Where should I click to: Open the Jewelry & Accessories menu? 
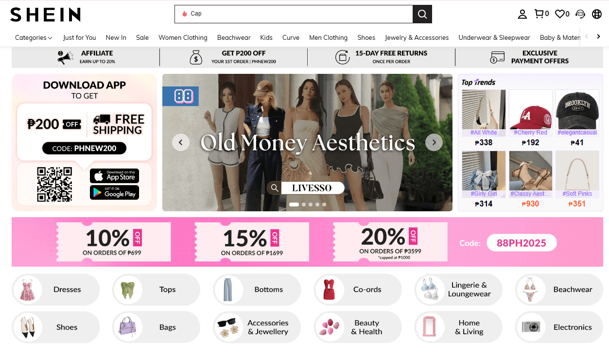(x=417, y=37)
